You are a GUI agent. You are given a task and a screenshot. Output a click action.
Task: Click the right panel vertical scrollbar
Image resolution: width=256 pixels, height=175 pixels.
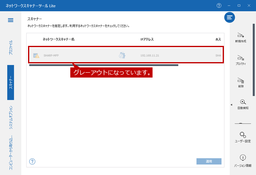click(254, 60)
